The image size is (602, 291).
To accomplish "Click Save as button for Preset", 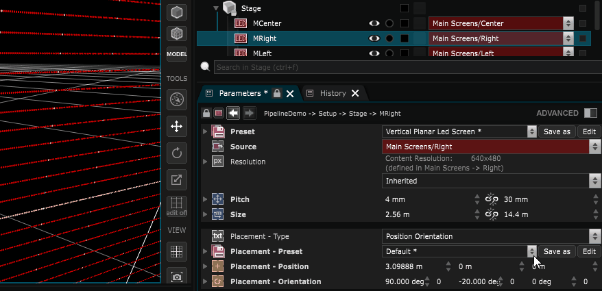I will [556, 131].
